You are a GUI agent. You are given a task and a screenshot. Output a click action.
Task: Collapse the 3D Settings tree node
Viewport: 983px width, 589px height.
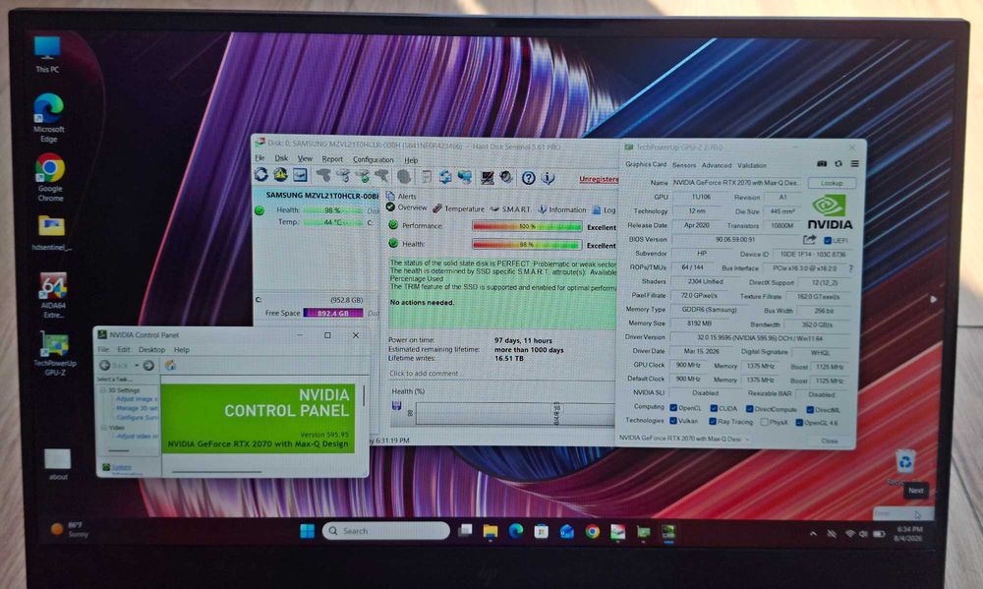(x=103, y=390)
